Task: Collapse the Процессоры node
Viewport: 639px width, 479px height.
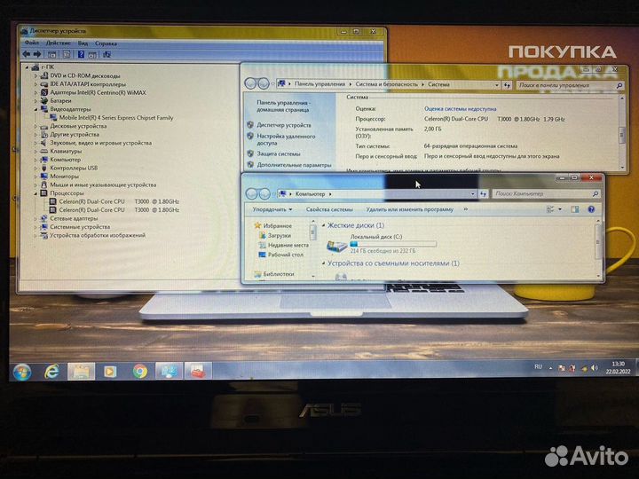Action: point(35,193)
